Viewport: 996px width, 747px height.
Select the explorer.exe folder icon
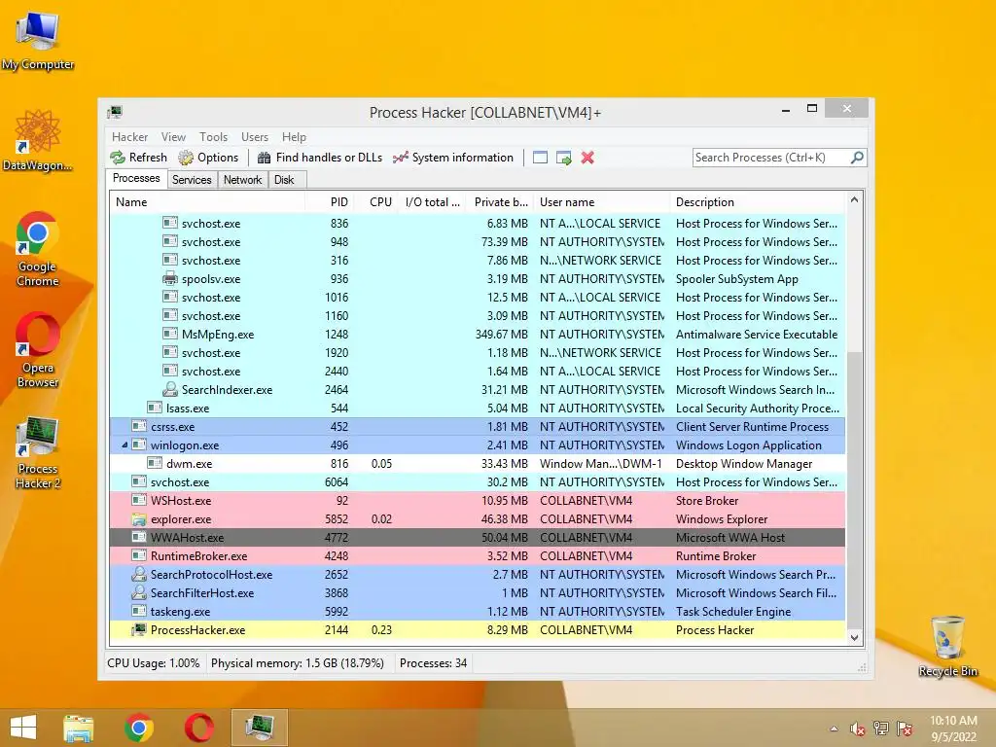tap(138, 519)
